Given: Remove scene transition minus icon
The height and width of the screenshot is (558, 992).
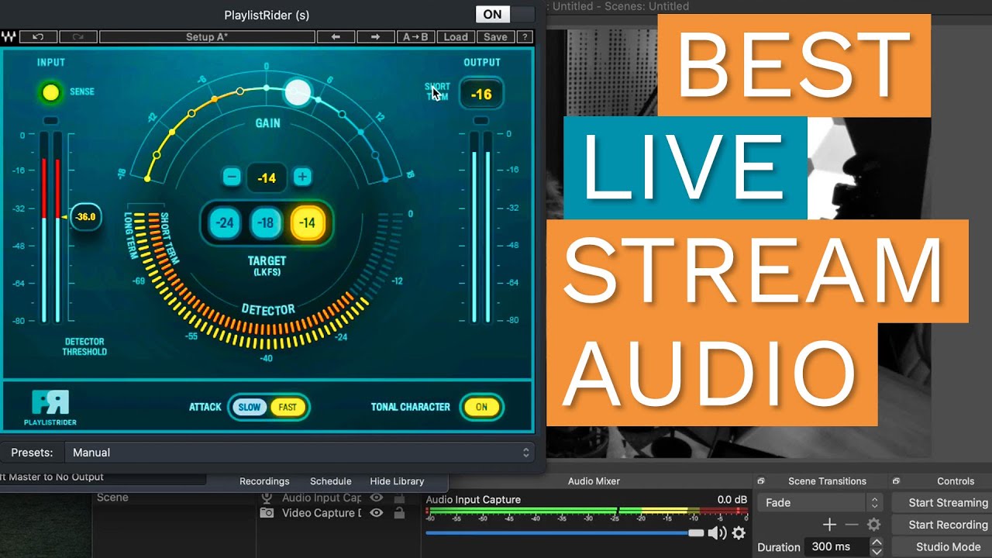Looking at the screenshot, I should (852, 525).
